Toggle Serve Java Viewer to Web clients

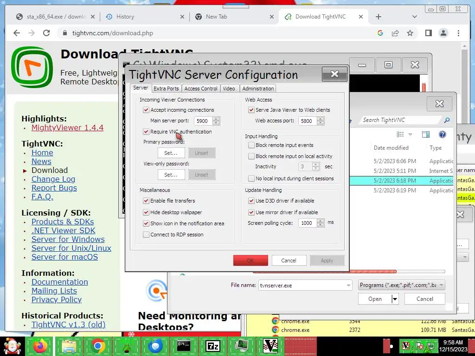(251, 110)
